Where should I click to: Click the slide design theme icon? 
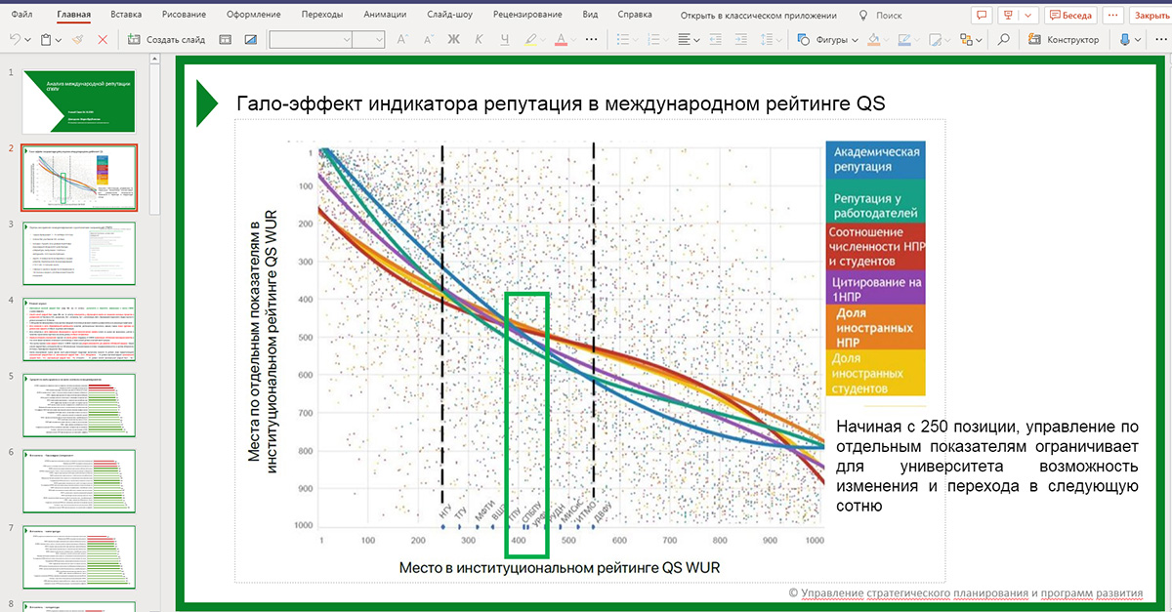(x=250, y=40)
